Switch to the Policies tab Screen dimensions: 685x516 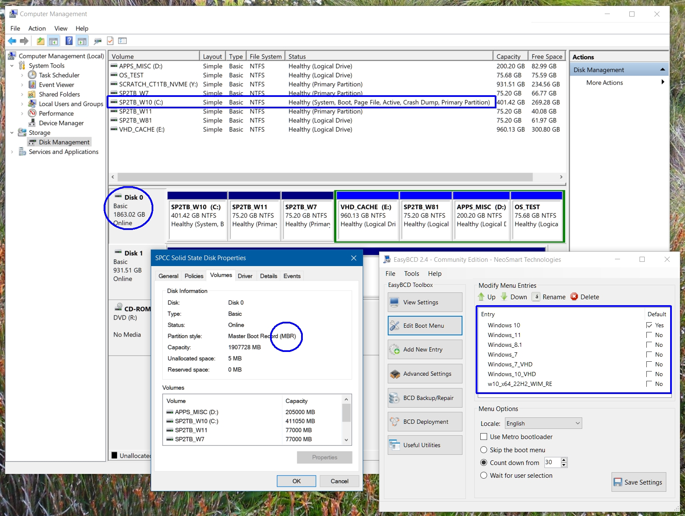pyautogui.click(x=194, y=276)
